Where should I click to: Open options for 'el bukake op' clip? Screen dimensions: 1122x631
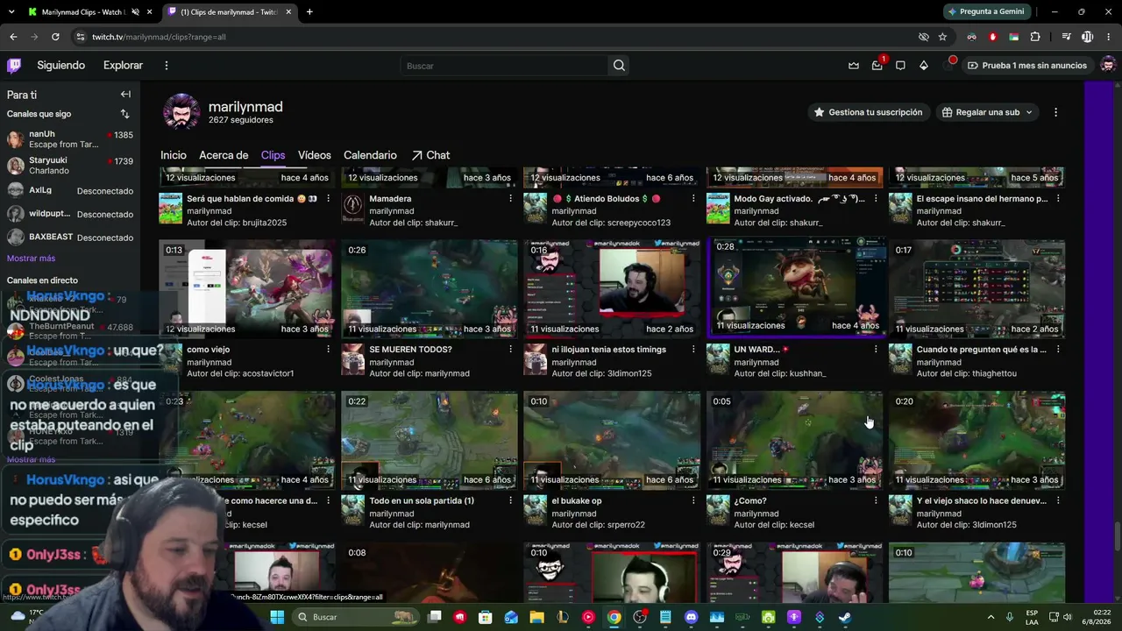click(693, 501)
